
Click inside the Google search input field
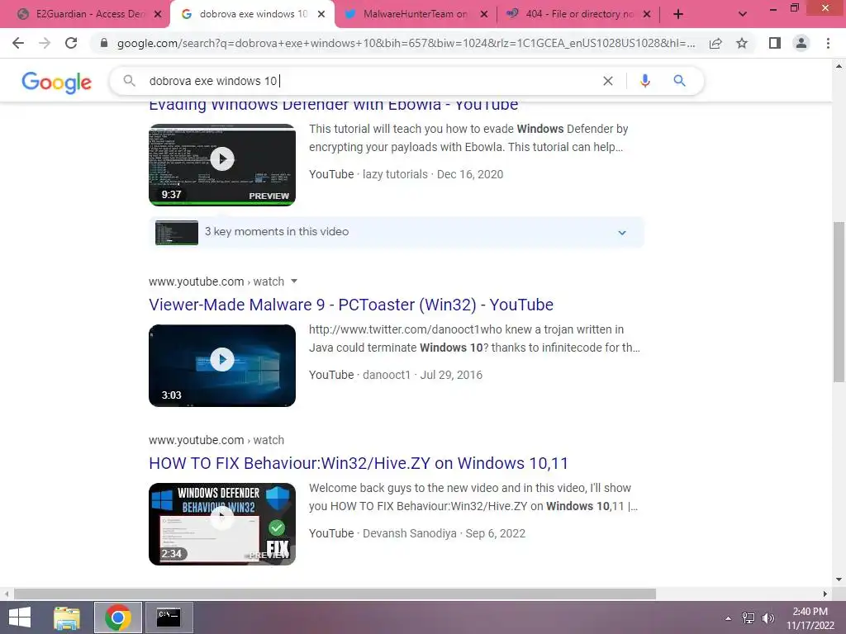coord(373,81)
